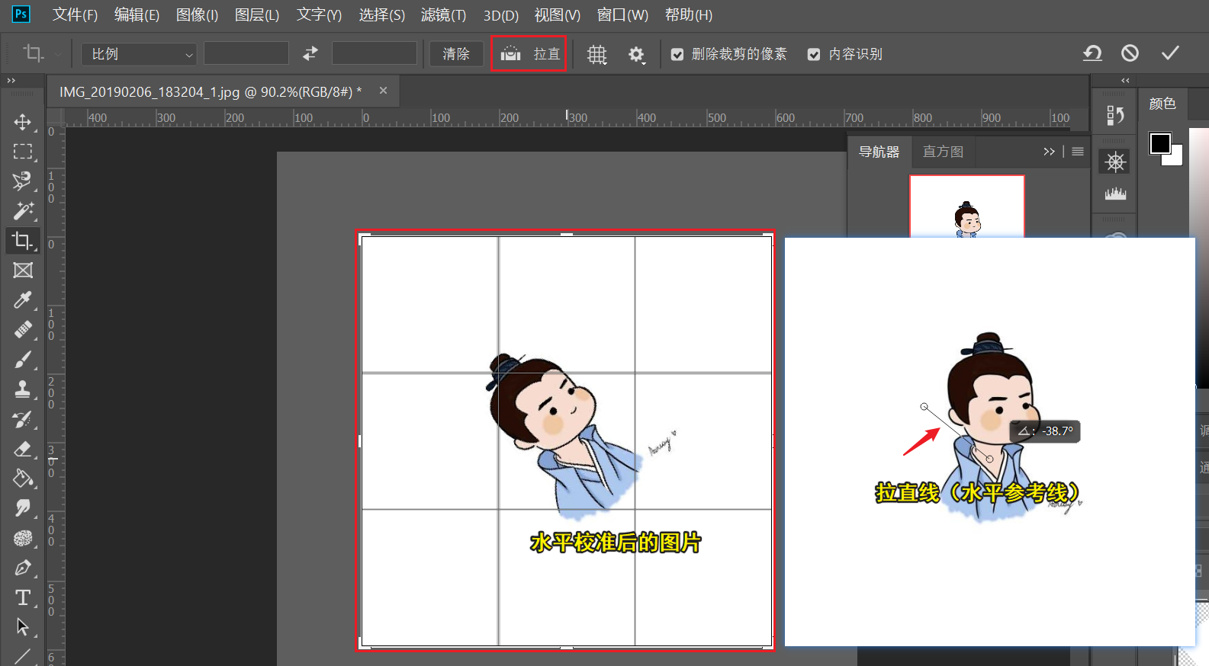Image resolution: width=1209 pixels, height=666 pixels.
Task: Select the Eraser tool
Action: (x=23, y=449)
